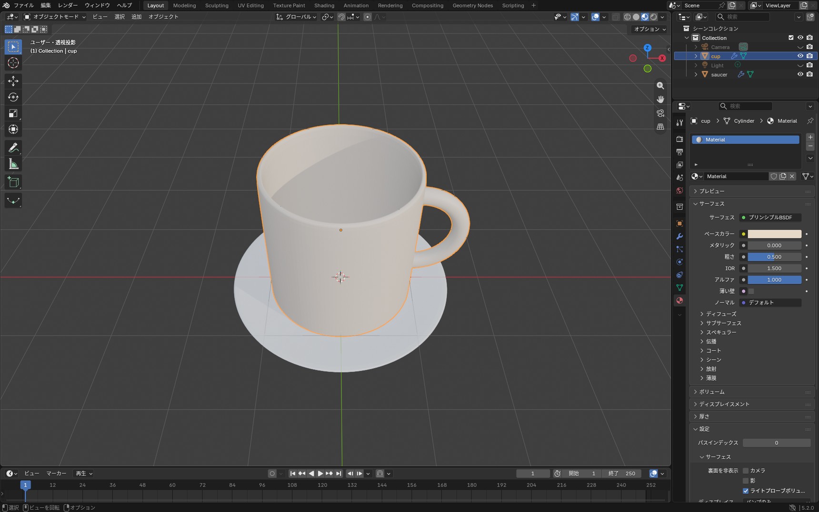The image size is (819, 512).
Task: Add a new material slot with plus
Action: 810,137
